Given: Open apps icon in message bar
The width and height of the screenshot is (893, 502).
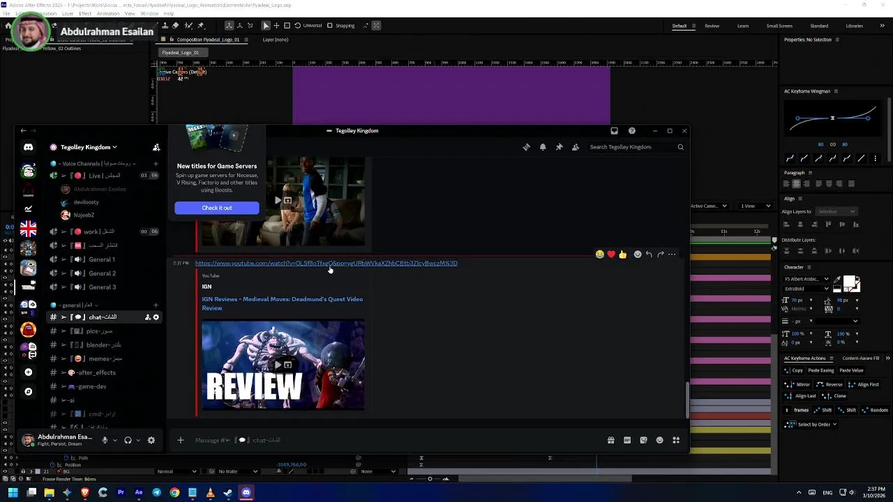Looking at the screenshot, I should coord(676,440).
